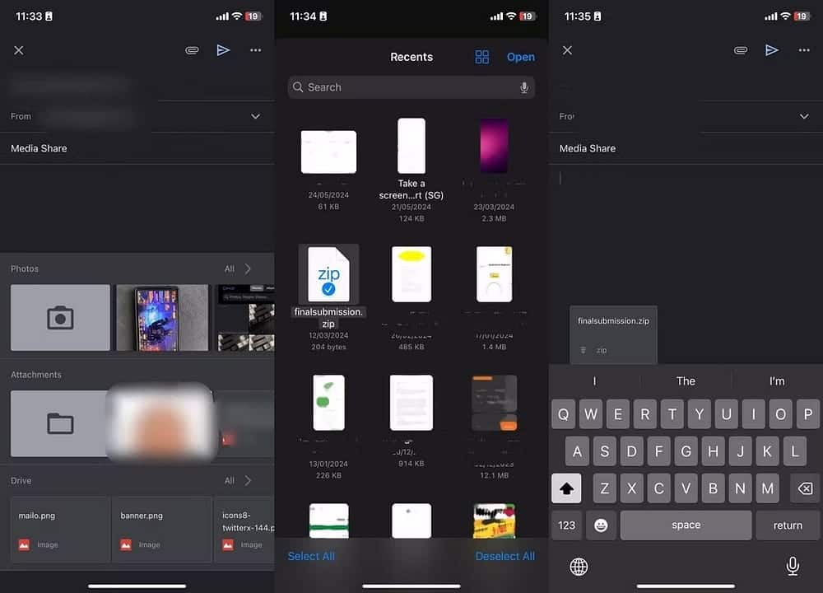This screenshot has height=593, width=823.
Task: Tap the microphone icon in the Search field
Action: click(523, 87)
